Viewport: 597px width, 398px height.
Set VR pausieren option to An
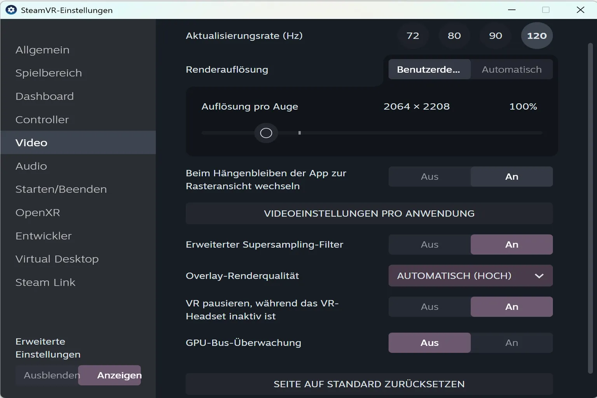point(511,307)
